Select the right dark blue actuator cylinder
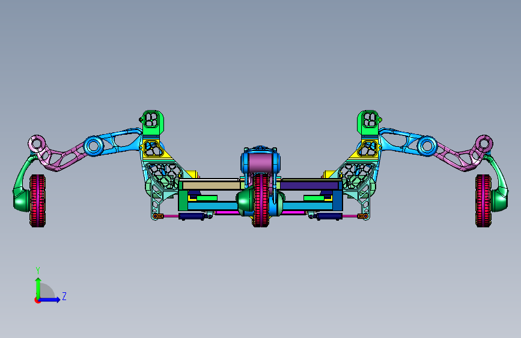This screenshot has width=521, height=338. tap(329, 217)
